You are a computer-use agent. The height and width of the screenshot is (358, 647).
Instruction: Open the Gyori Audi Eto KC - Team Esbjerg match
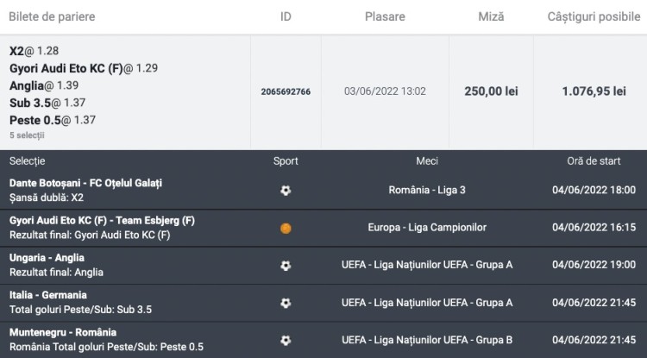pyautogui.click(x=102, y=221)
